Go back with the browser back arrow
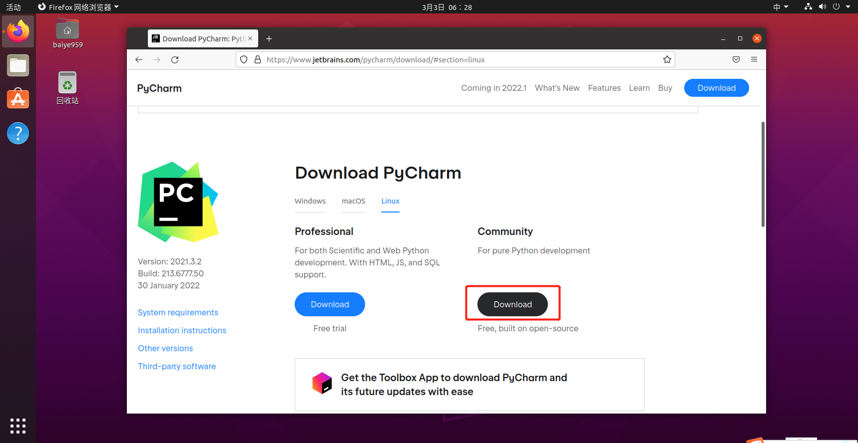Screen dimensions: 858x443 tap(139, 60)
